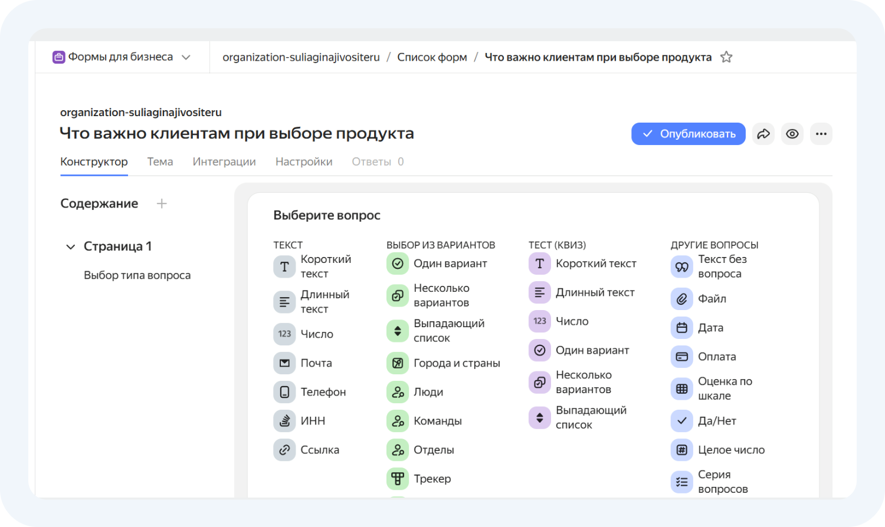
Task: Click the share arrow icon button
Action: pyautogui.click(x=763, y=134)
